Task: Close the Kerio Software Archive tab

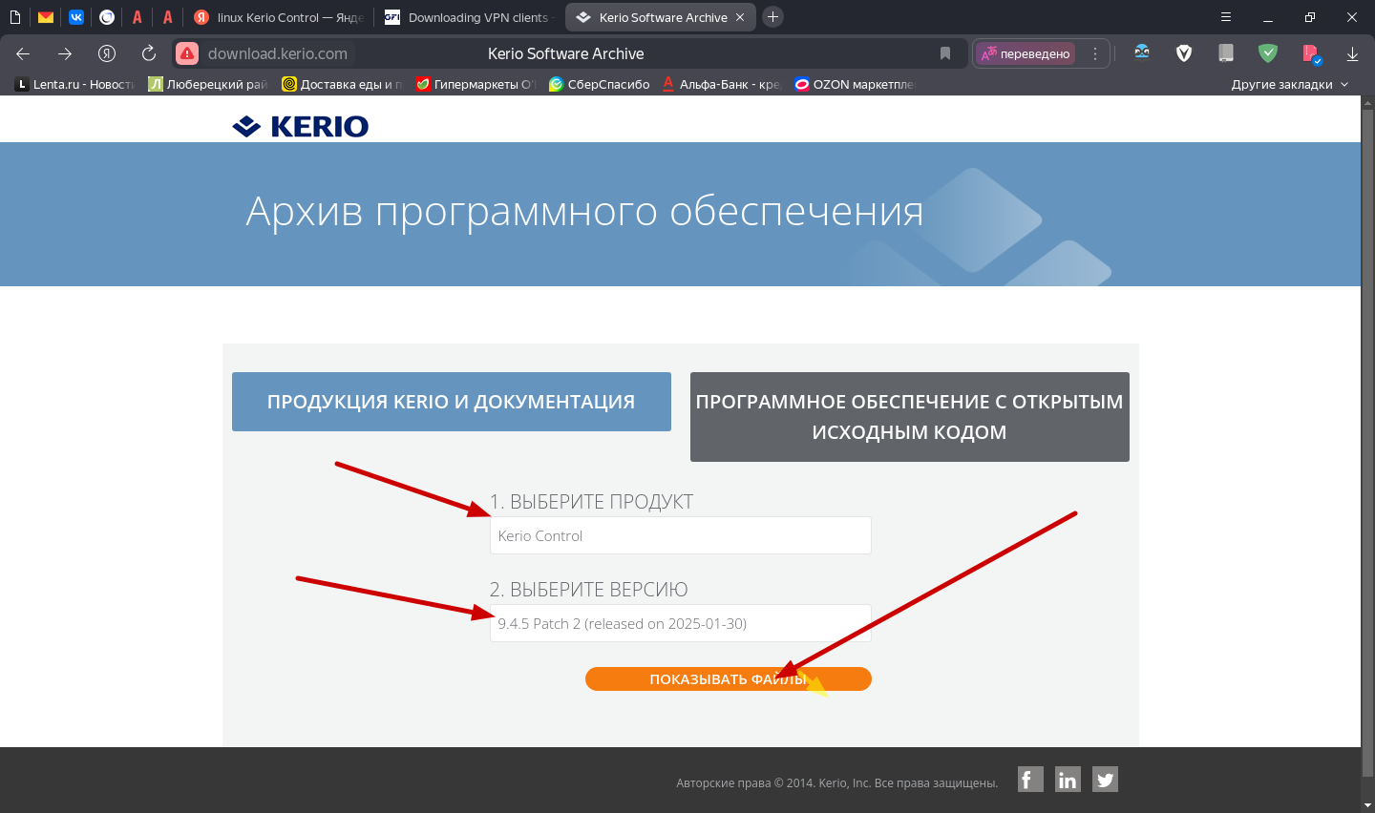Action: [740, 17]
